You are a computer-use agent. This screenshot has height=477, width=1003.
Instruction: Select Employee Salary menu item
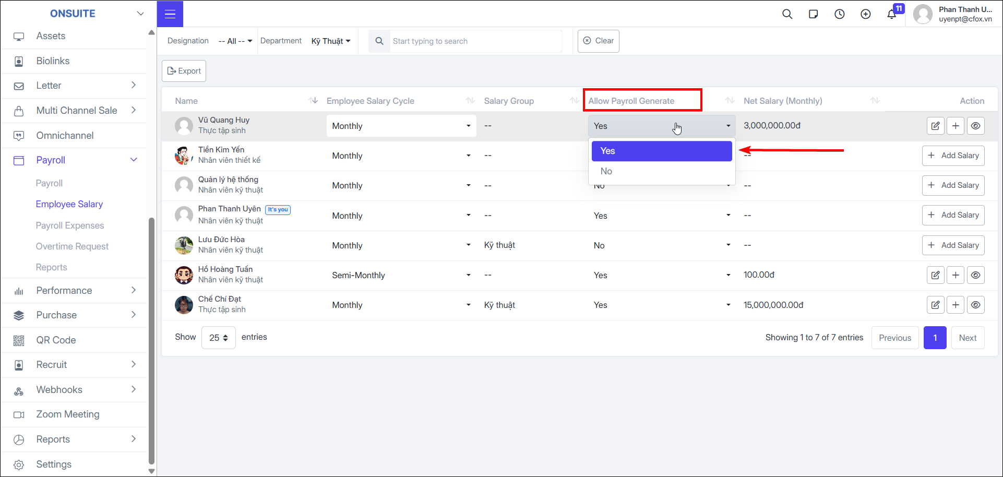coord(69,204)
